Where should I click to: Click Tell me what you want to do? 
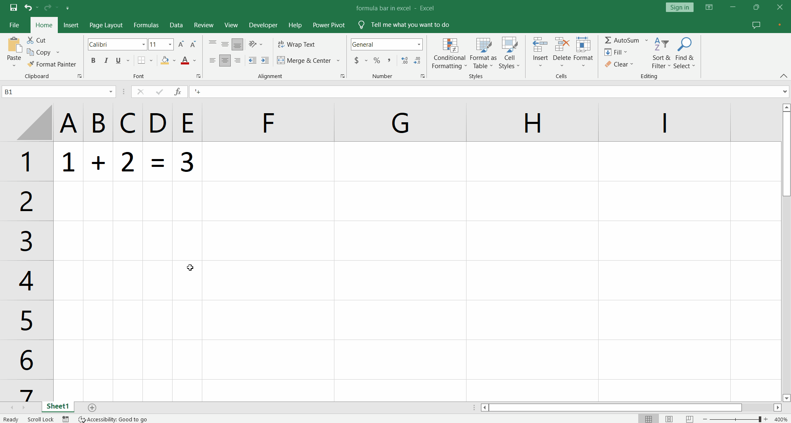(410, 24)
